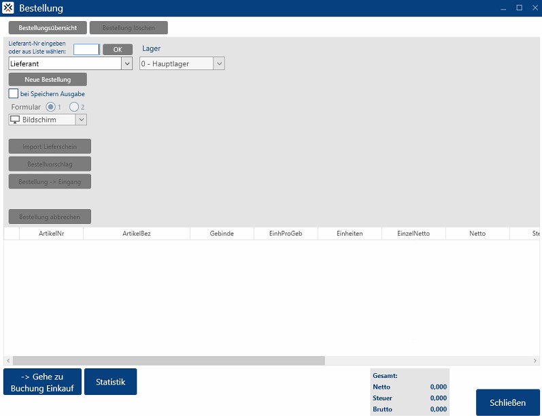Expand the Lieferant dropdown list
Image resolution: width=542 pixels, height=416 pixels.
[126, 63]
